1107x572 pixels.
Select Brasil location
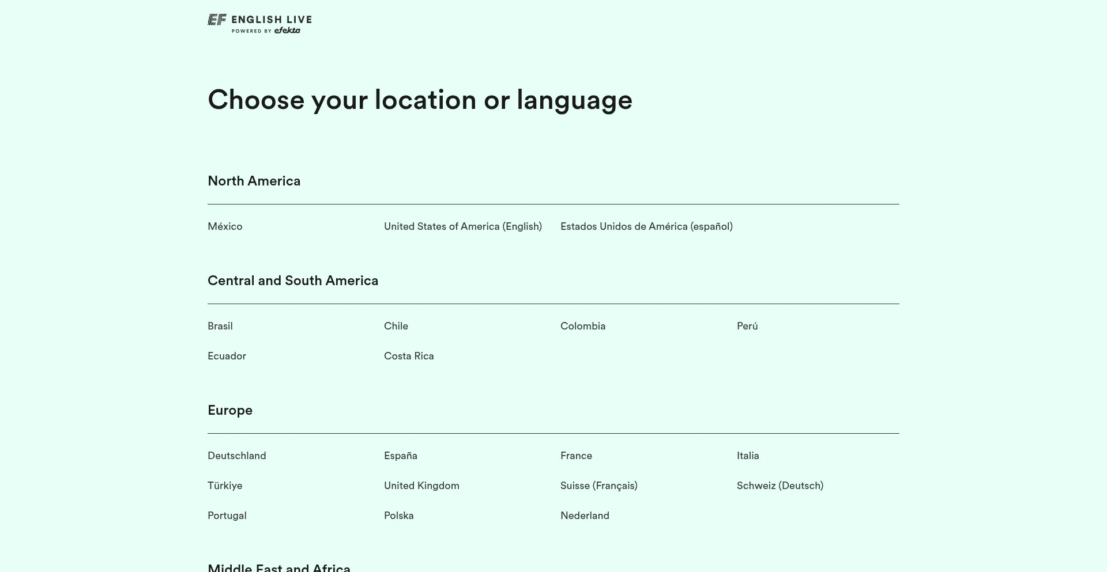click(x=220, y=326)
